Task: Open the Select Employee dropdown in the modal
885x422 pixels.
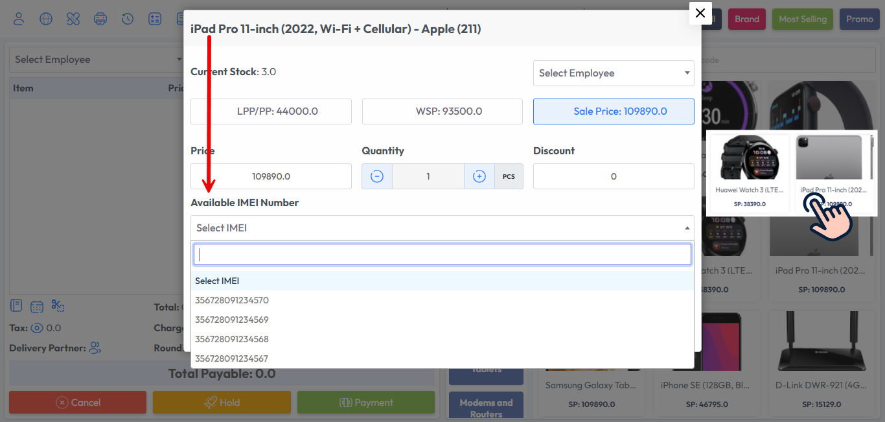Action: click(x=613, y=73)
